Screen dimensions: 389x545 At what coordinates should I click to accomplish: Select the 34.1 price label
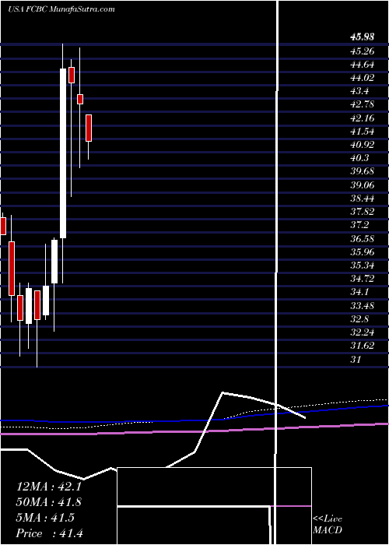pyautogui.click(x=359, y=292)
